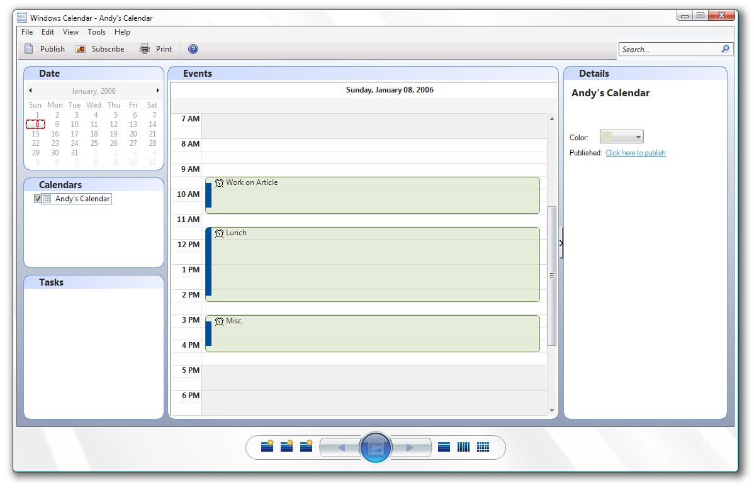Click the Publish toolbar button

pos(45,49)
